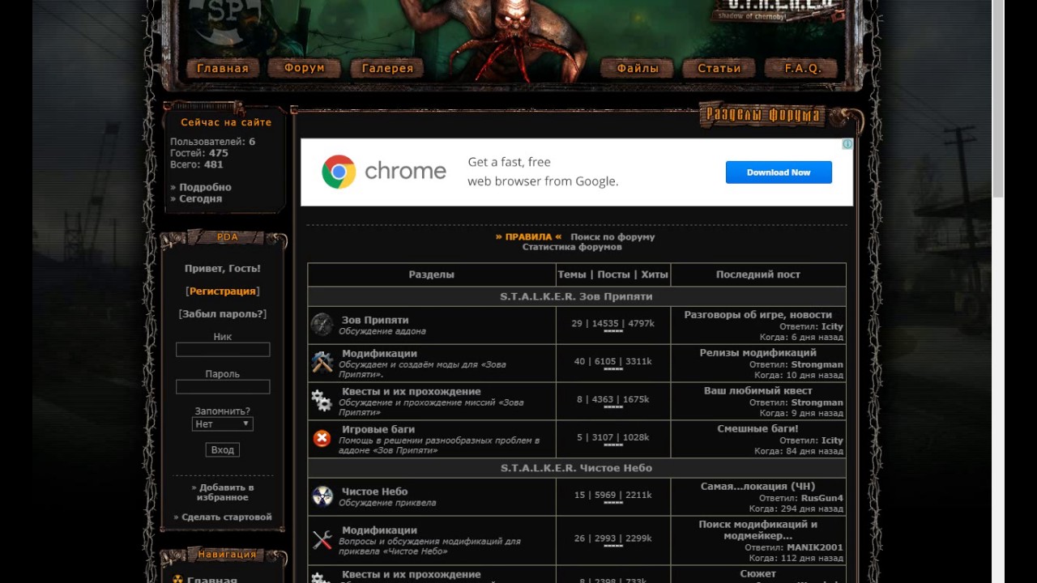Open the Регистрация link
Viewport: 1037px width, 583px height.
tap(223, 291)
